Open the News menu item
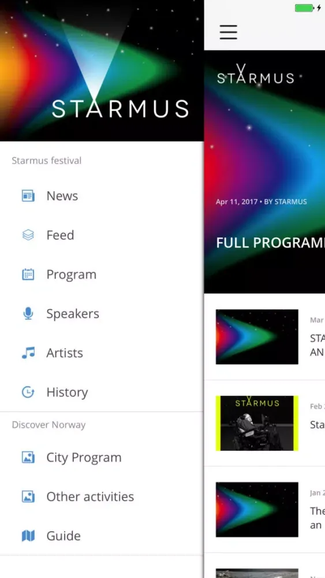 pos(102,196)
